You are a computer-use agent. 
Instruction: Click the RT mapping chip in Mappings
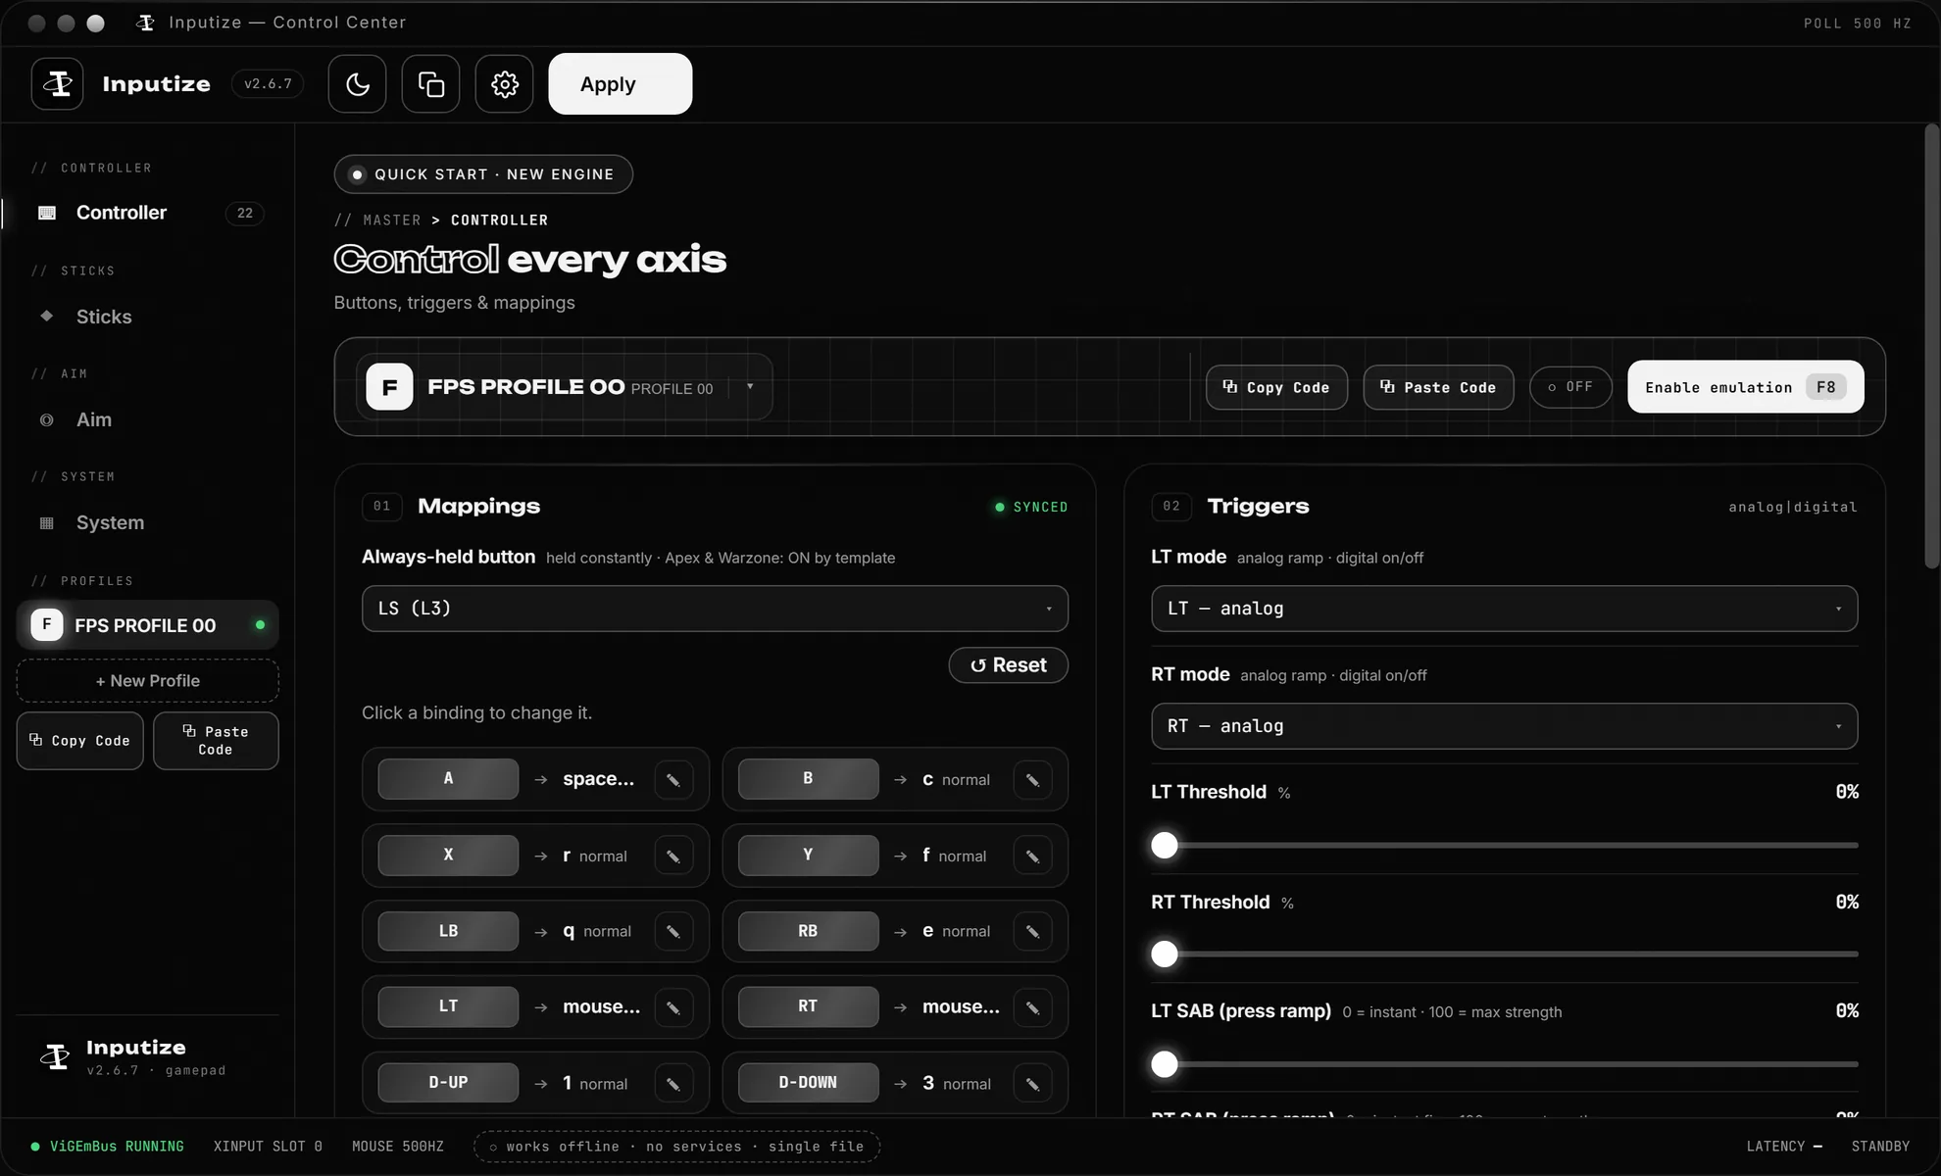(808, 1006)
